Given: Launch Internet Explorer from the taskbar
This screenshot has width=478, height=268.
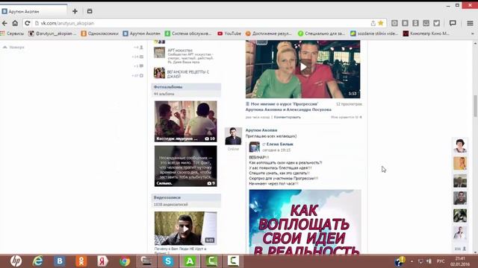Looking at the screenshot, I should pos(38,261).
